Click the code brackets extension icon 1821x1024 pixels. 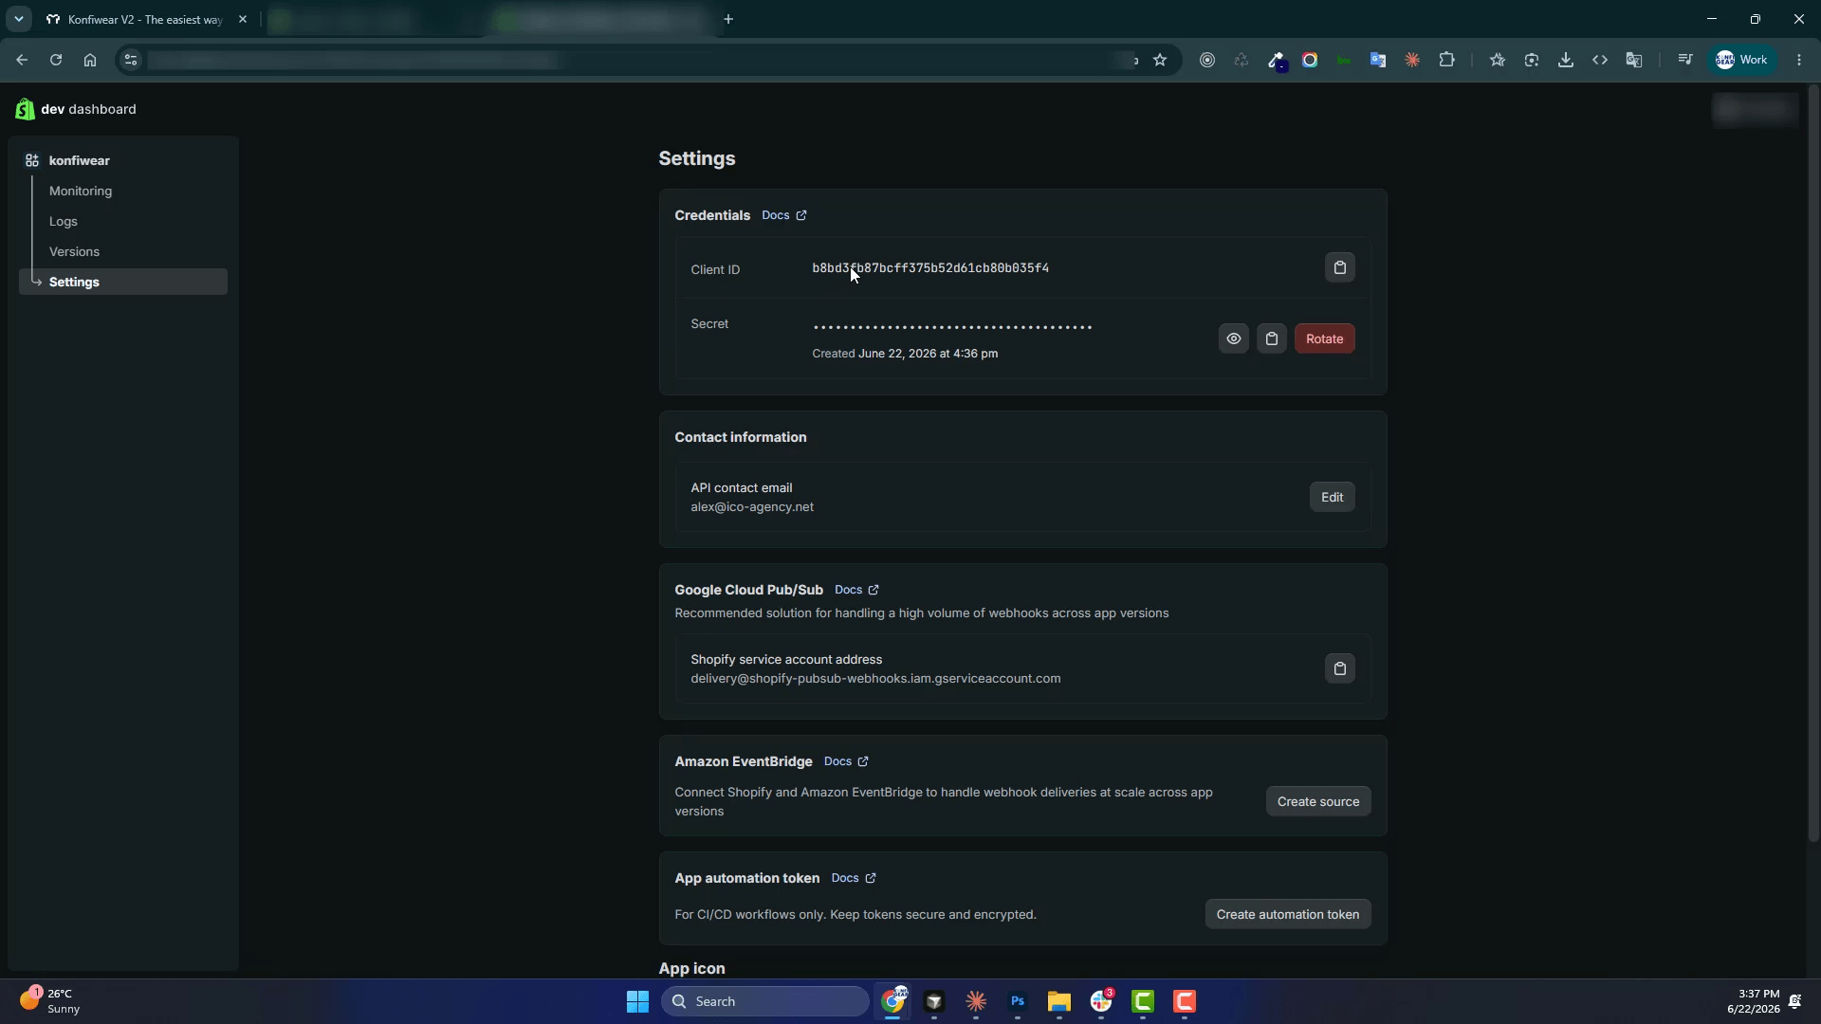[1600, 60]
